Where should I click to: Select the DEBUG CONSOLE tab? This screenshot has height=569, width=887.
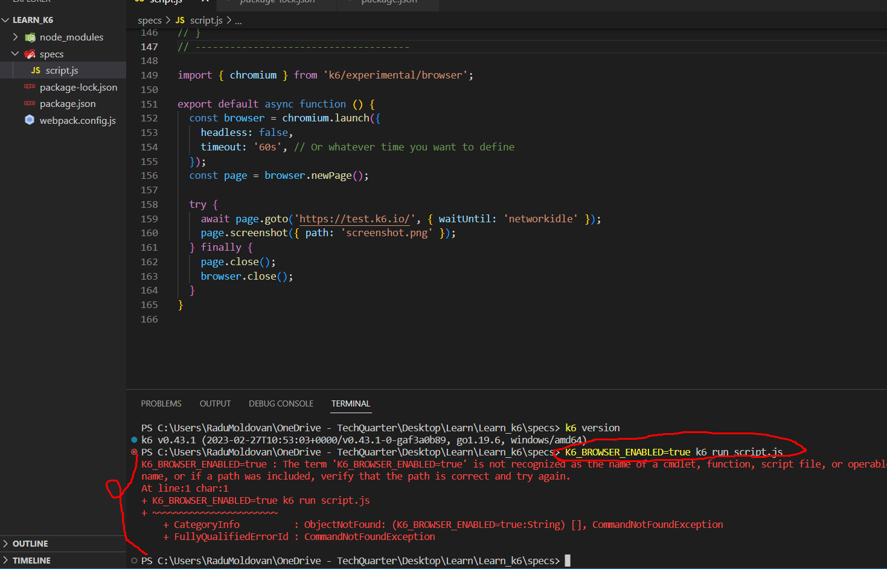pos(281,403)
